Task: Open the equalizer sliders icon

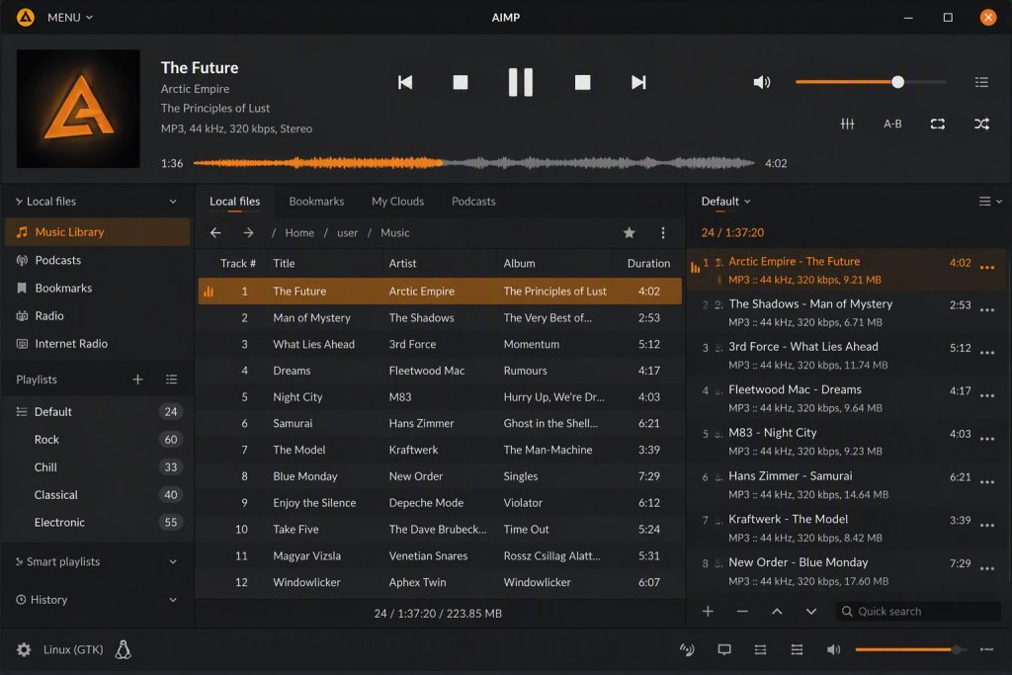Action: click(x=847, y=124)
